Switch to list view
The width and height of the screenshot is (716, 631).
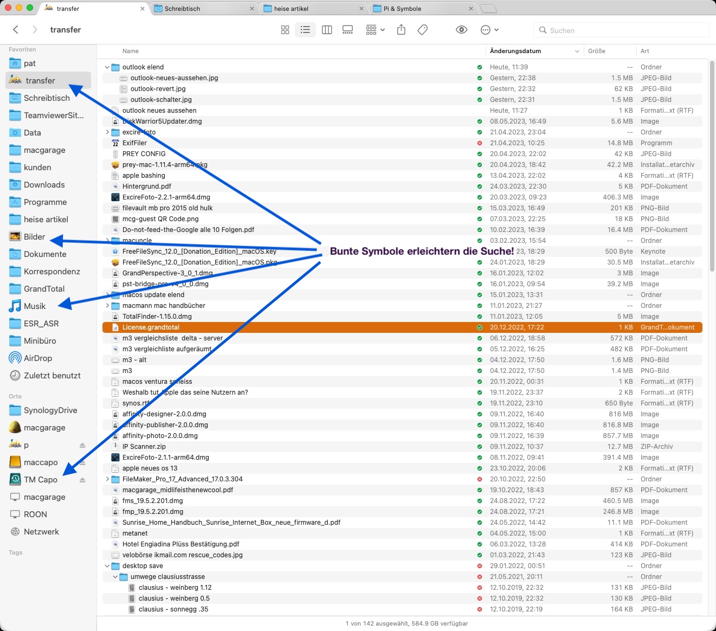click(306, 30)
